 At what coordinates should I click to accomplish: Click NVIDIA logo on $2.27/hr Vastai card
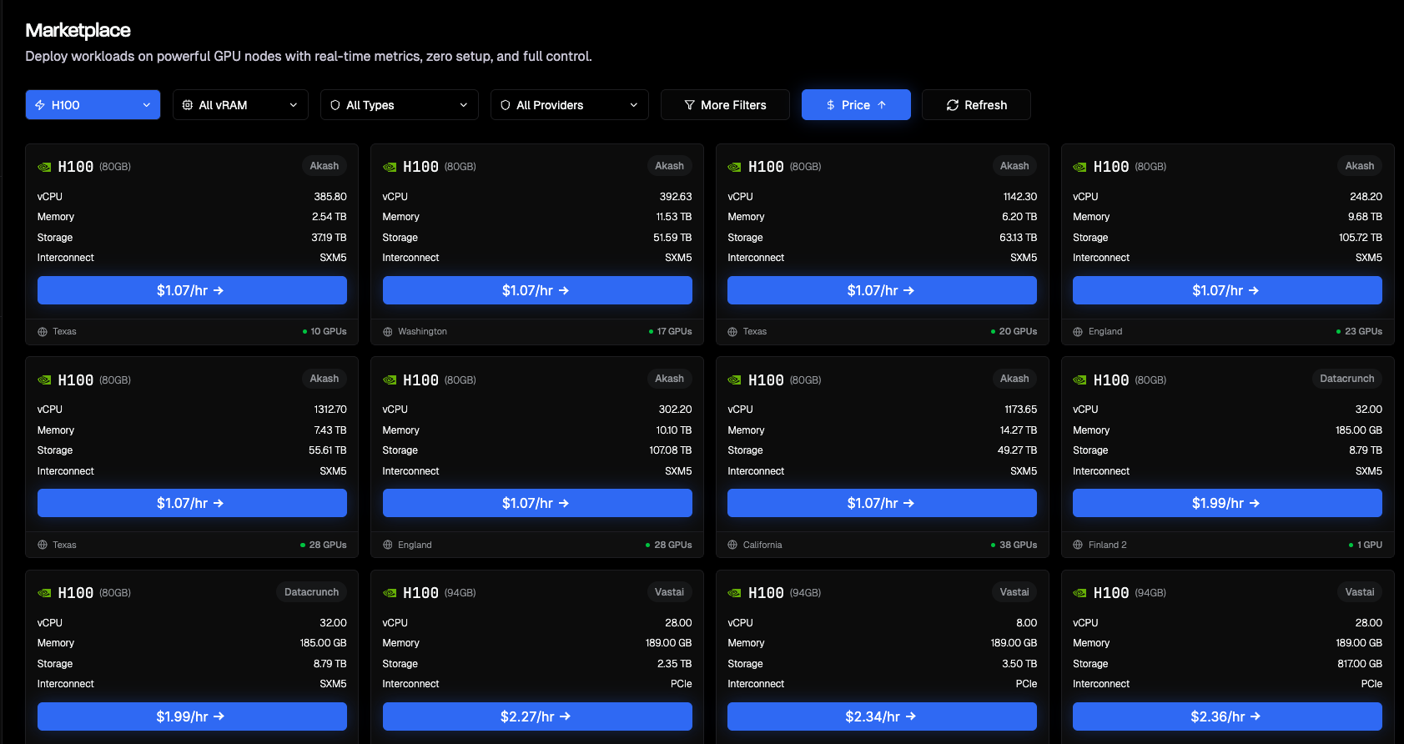[390, 593]
